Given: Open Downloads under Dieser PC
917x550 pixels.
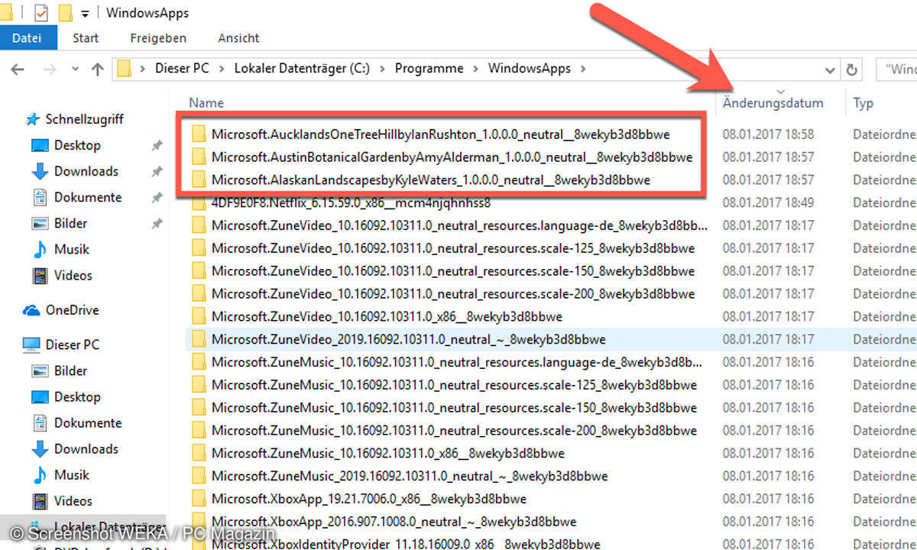Looking at the screenshot, I should 86,448.
